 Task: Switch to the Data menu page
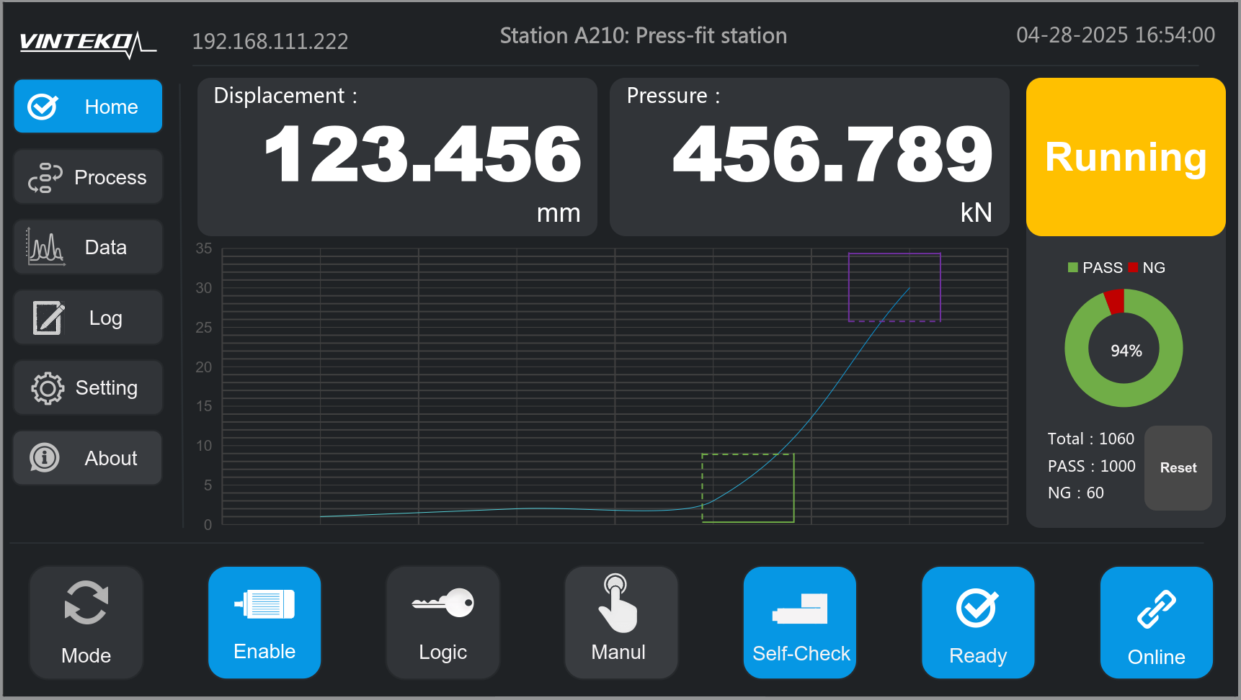tap(88, 247)
